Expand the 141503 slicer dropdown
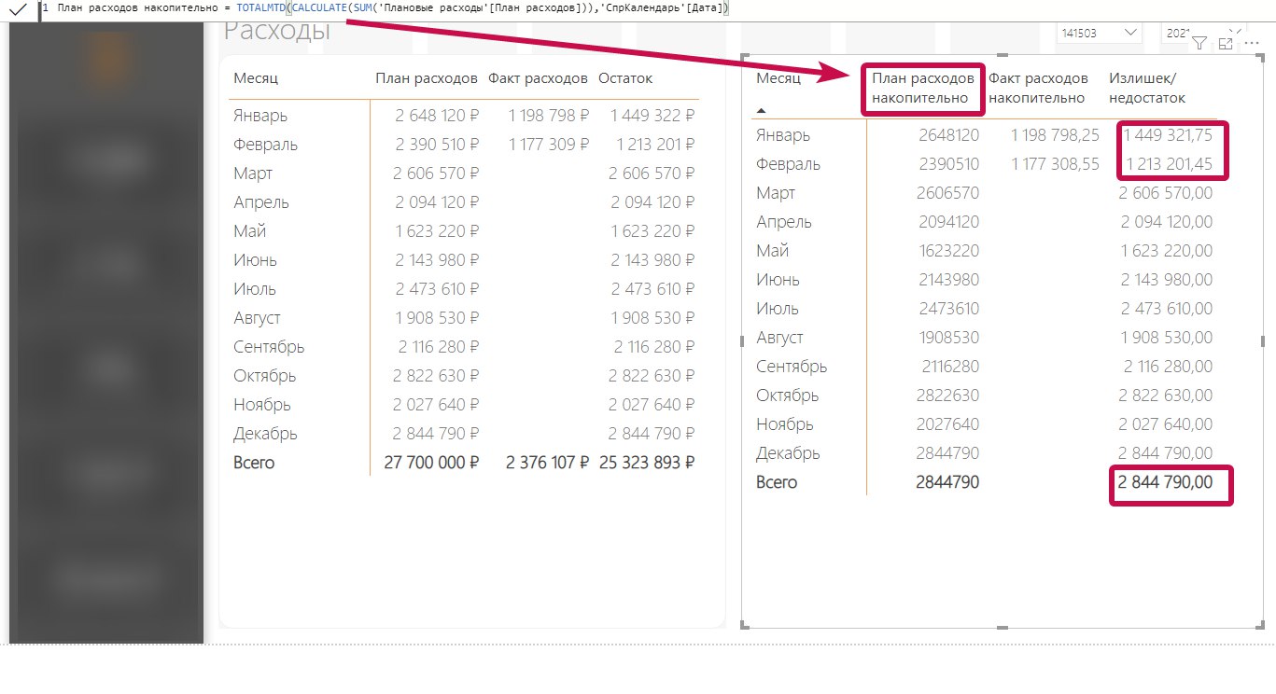Image resolution: width=1276 pixels, height=694 pixels. (x=1131, y=33)
